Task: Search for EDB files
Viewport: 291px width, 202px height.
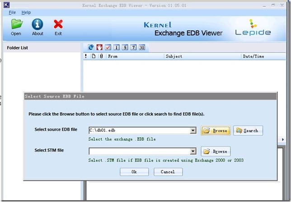Action: (248, 130)
